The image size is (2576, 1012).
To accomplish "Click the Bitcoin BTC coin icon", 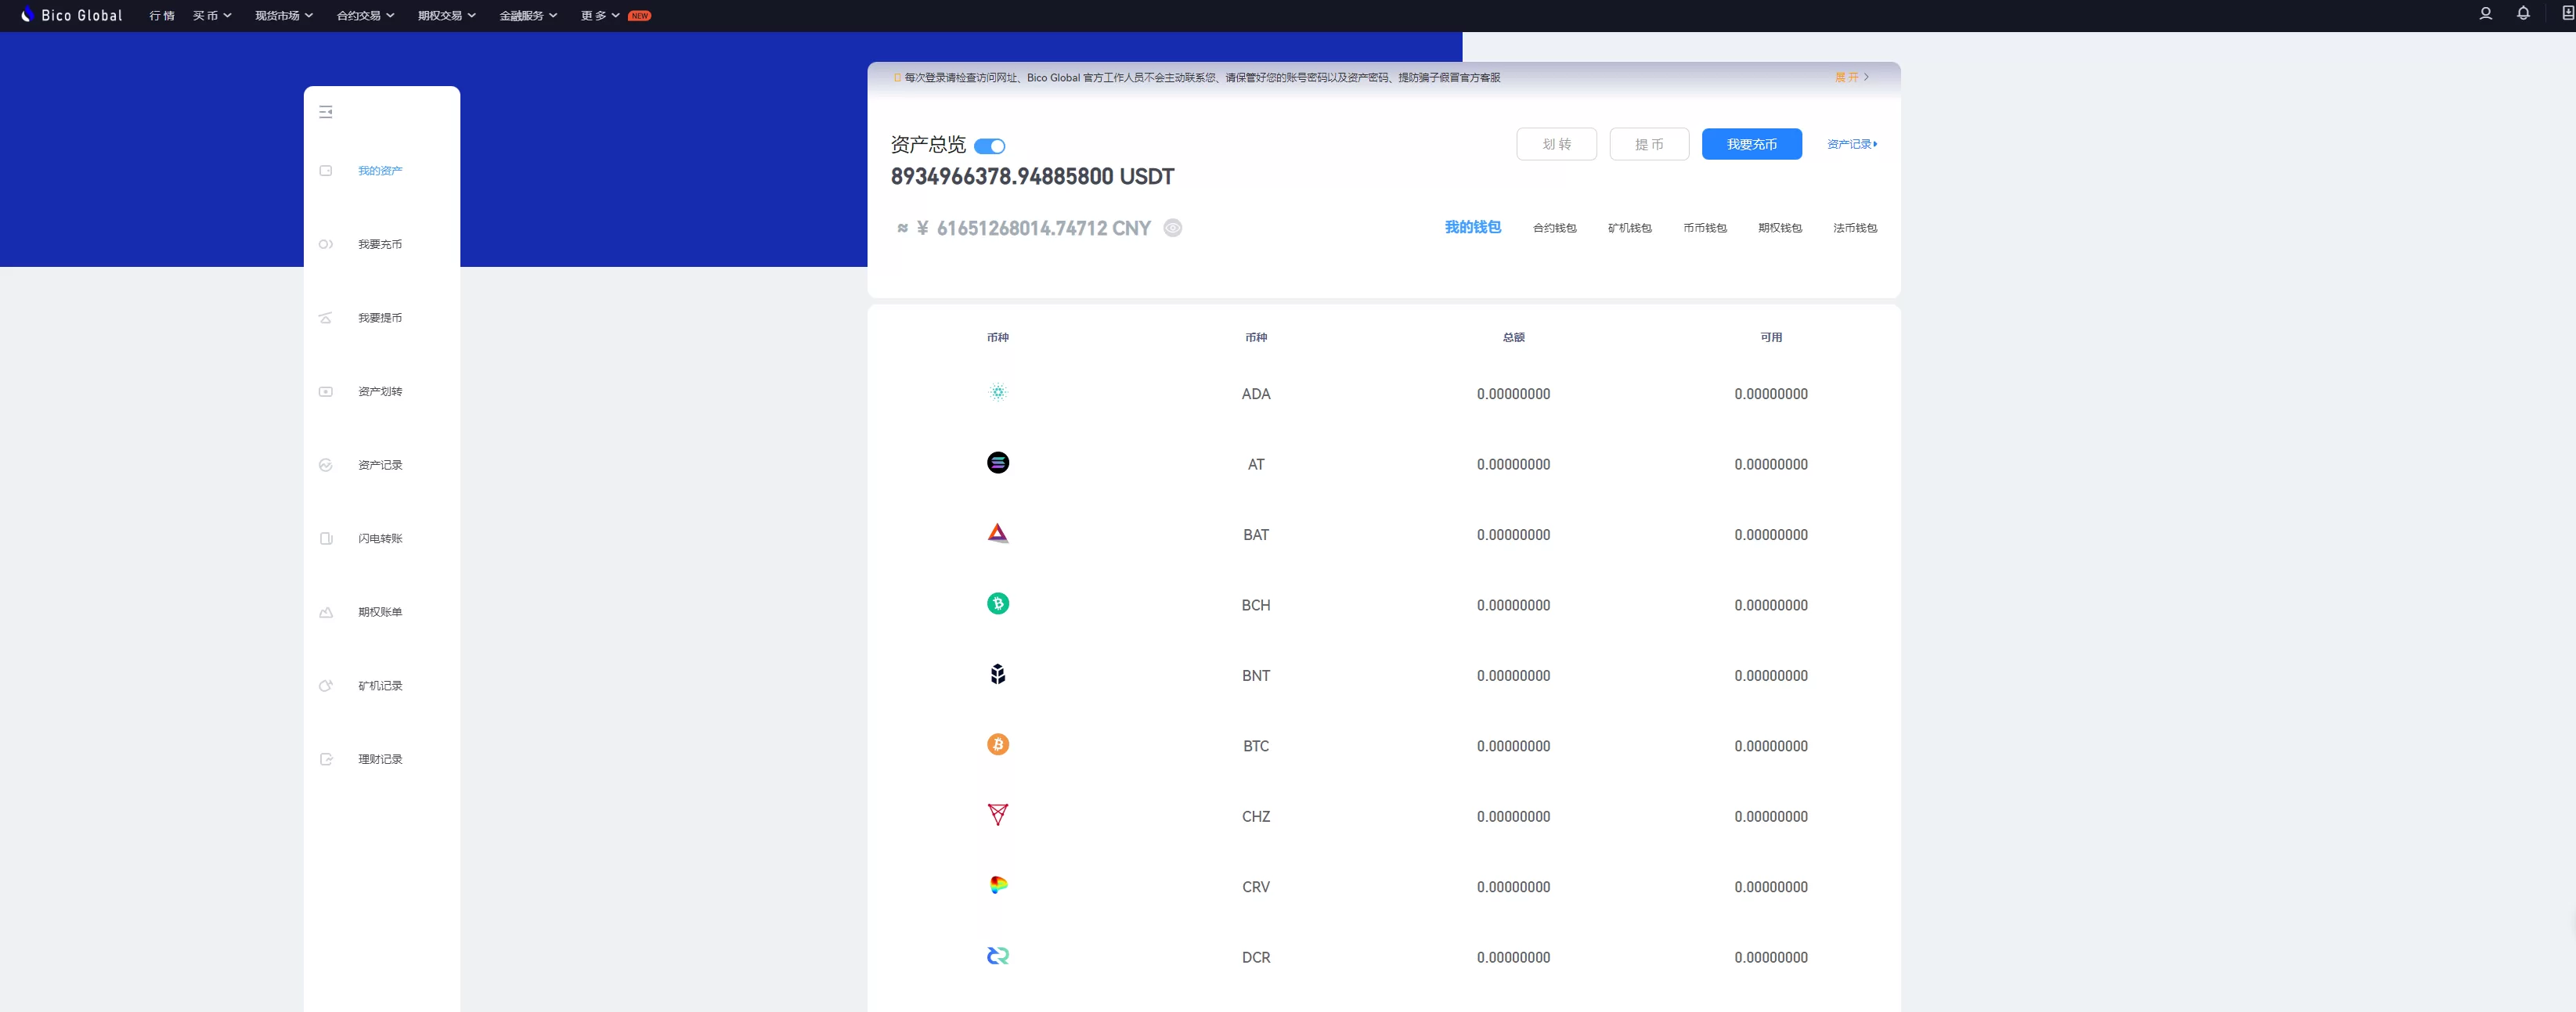I will [997, 745].
